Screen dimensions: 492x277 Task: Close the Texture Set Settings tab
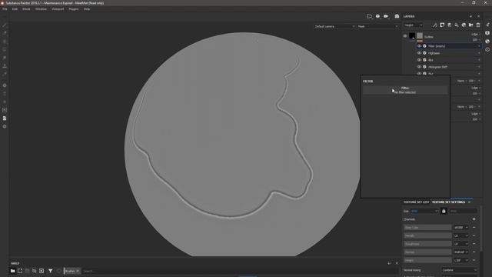point(469,202)
